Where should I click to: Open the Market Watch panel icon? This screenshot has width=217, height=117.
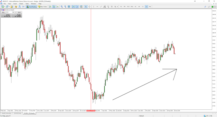click(12, 7)
